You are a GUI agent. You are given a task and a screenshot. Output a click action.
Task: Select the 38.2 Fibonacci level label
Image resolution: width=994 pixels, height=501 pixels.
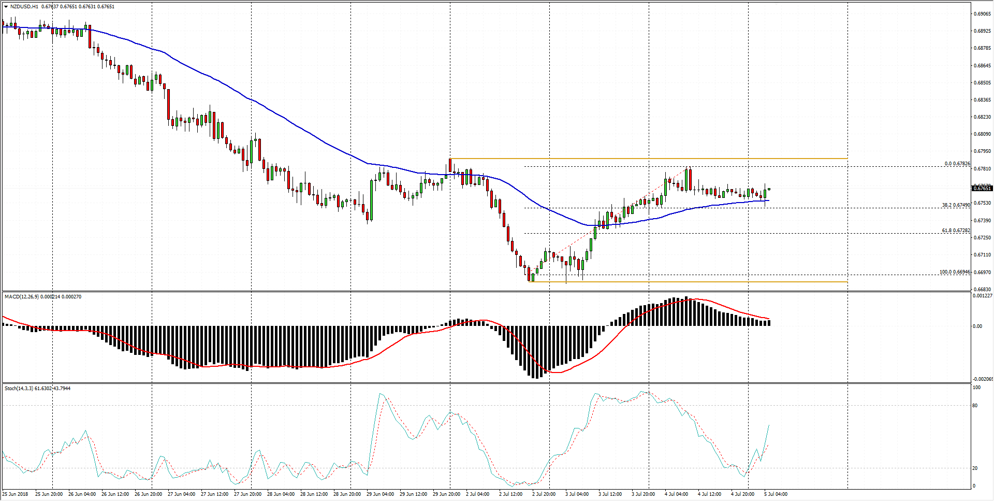956,205
